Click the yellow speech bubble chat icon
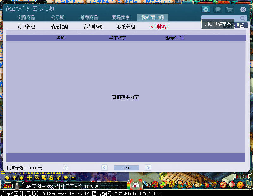Viewport: 253px width, 196px height. coord(66,178)
